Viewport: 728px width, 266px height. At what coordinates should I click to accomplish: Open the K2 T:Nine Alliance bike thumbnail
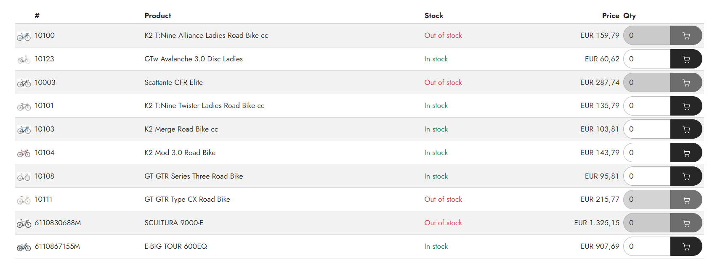24,37
